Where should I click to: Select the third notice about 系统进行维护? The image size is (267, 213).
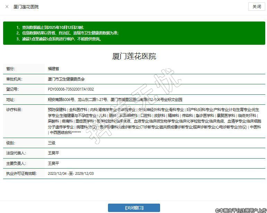tap(59, 39)
